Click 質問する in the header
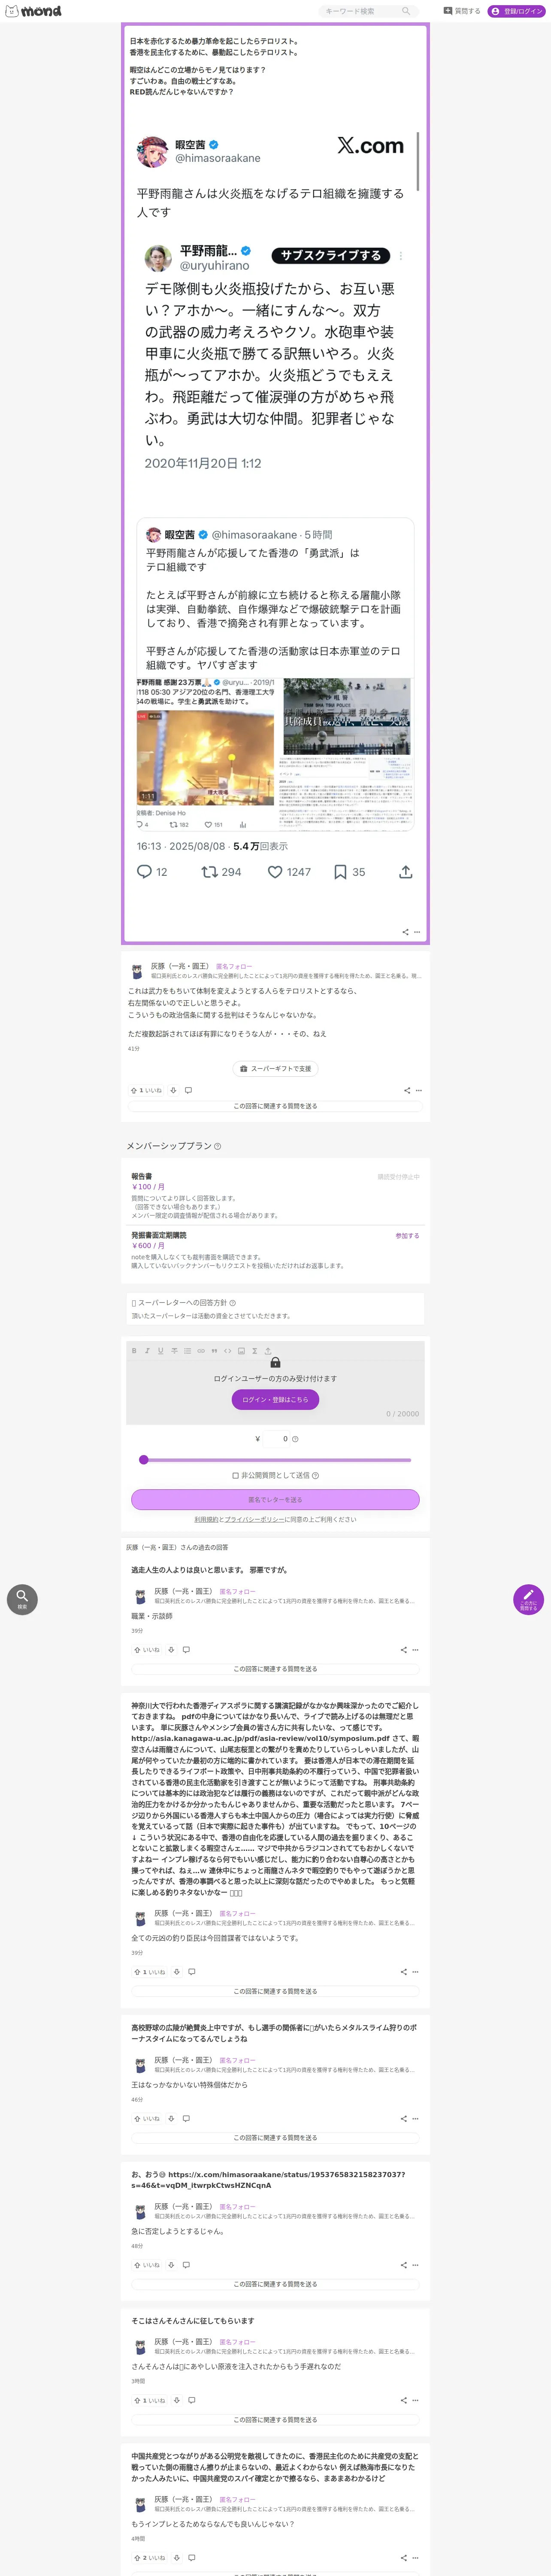This screenshot has width=551, height=2576. coord(462,11)
